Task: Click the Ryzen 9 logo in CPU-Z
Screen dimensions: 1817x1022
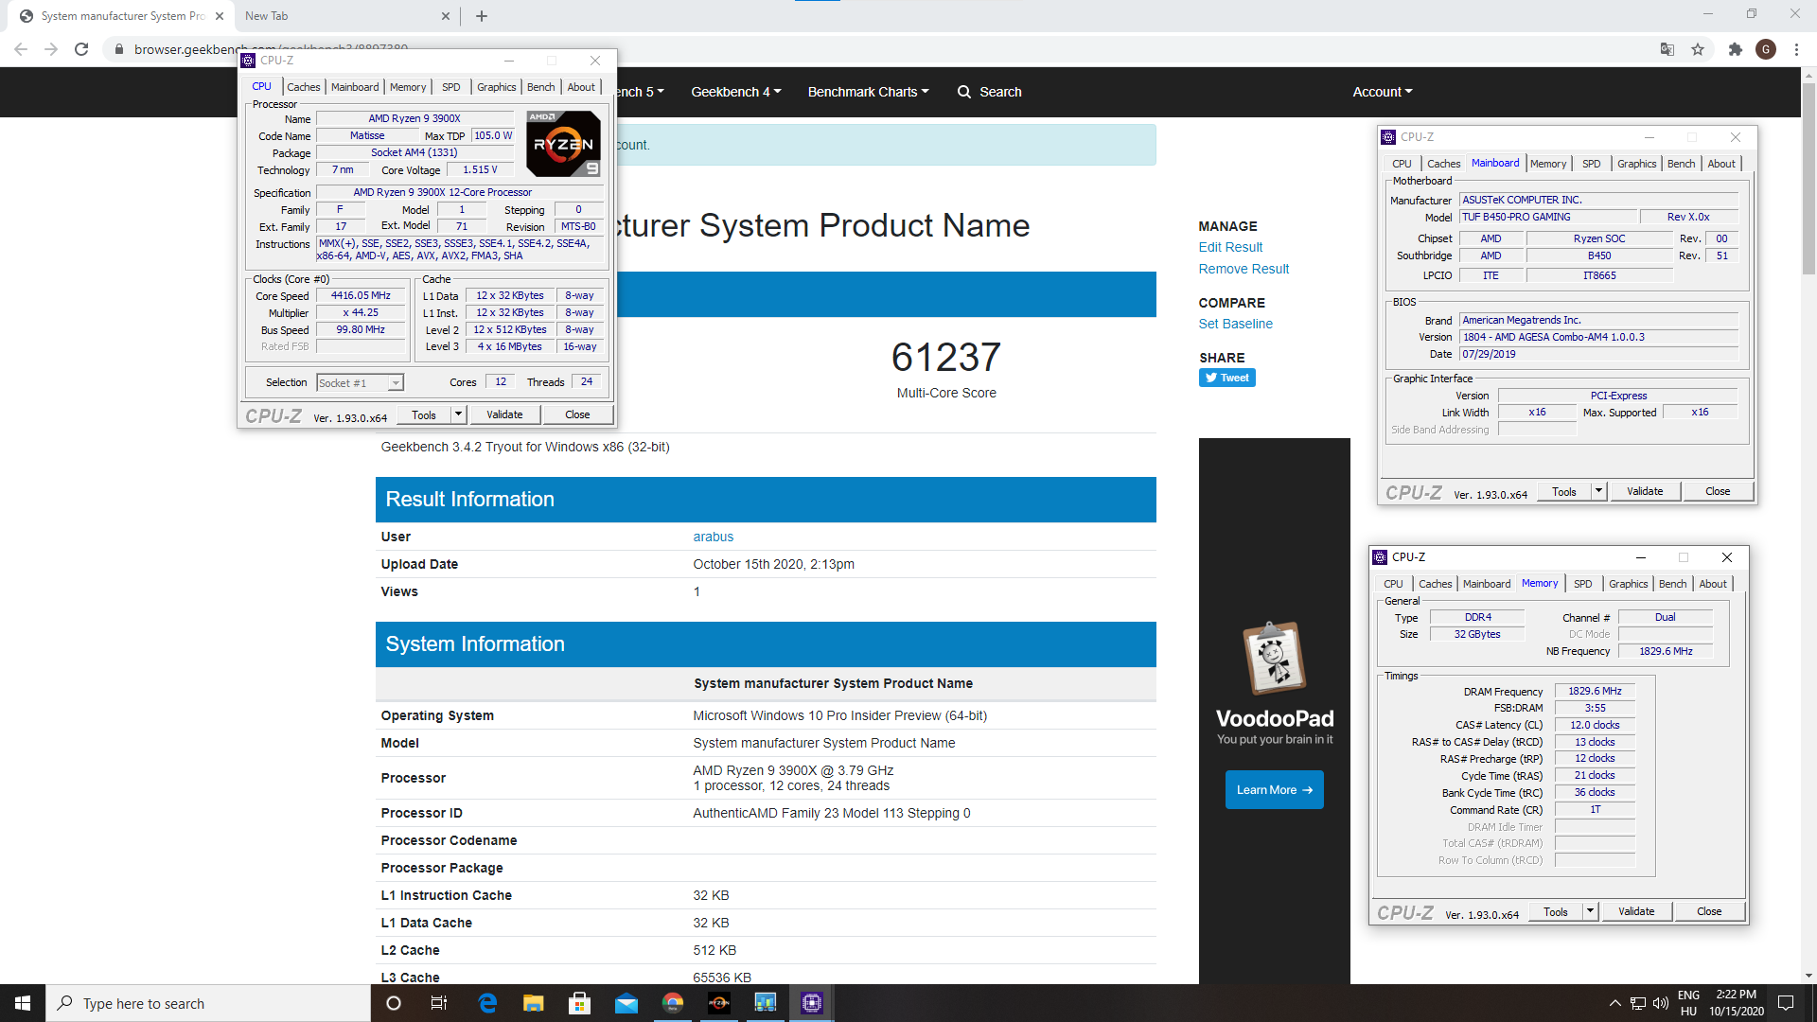Action: coord(563,144)
